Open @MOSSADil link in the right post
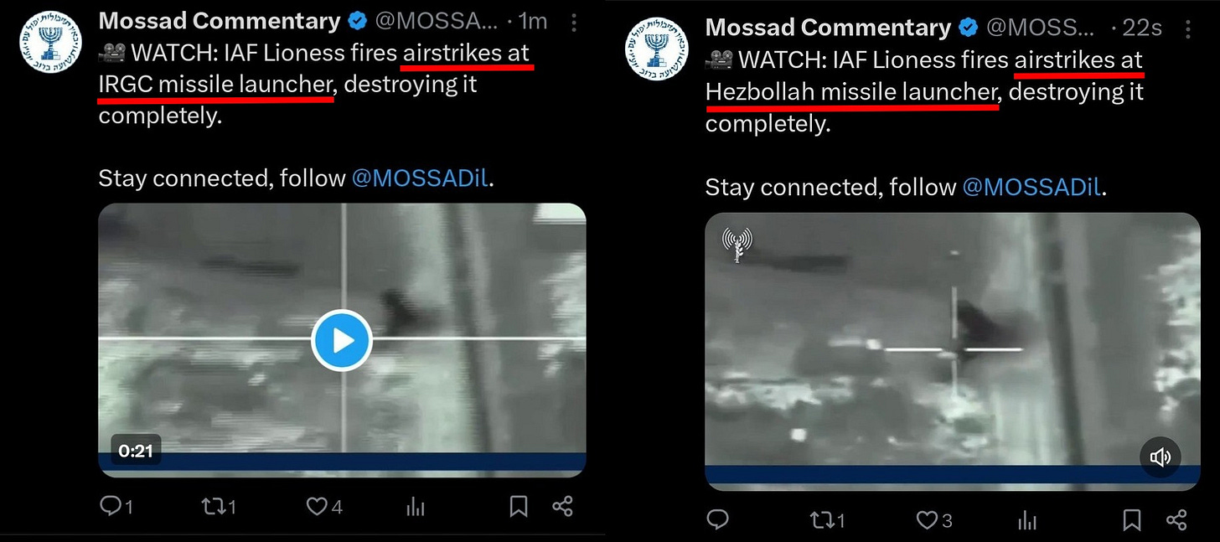 pos(1031,186)
